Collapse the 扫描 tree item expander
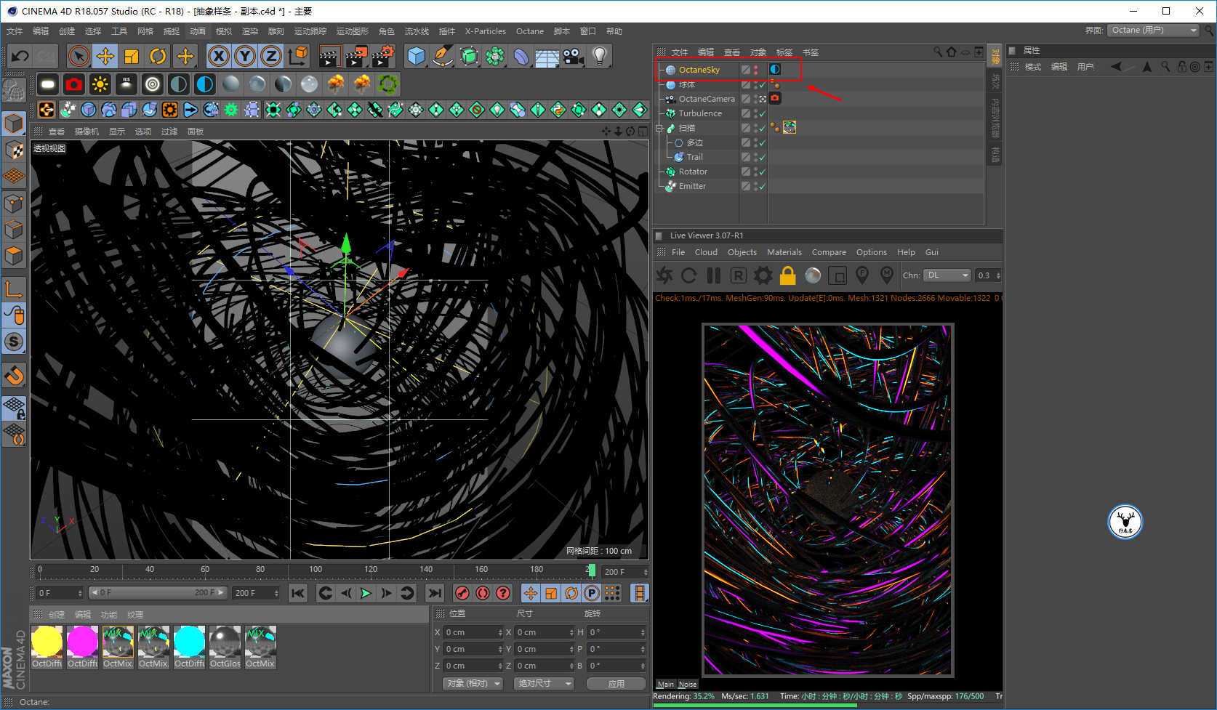The width and height of the screenshot is (1217, 710). tap(659, 128)
